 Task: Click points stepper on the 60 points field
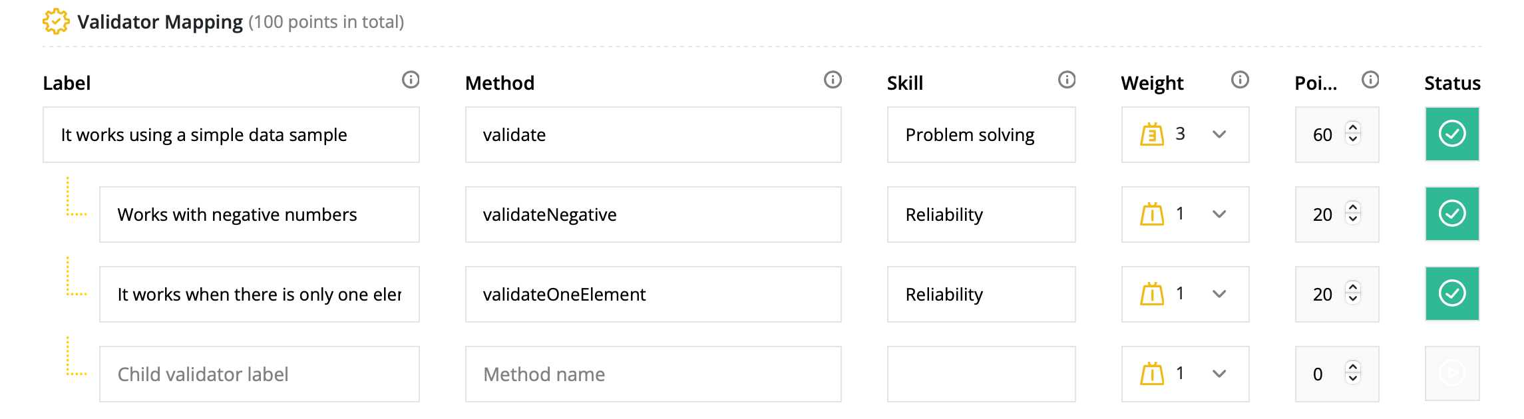tap(1353, 134)
